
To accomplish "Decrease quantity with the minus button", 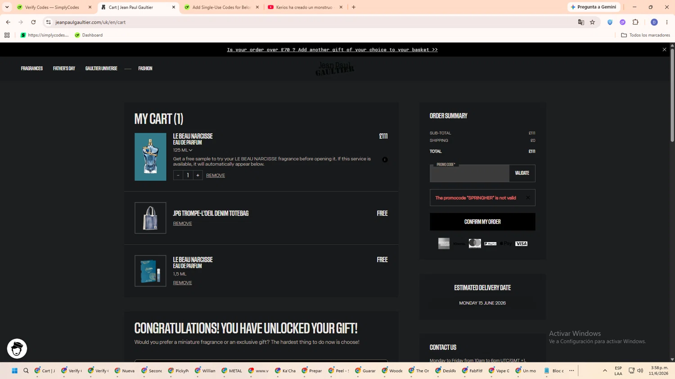I will click(x=178, y=175).
